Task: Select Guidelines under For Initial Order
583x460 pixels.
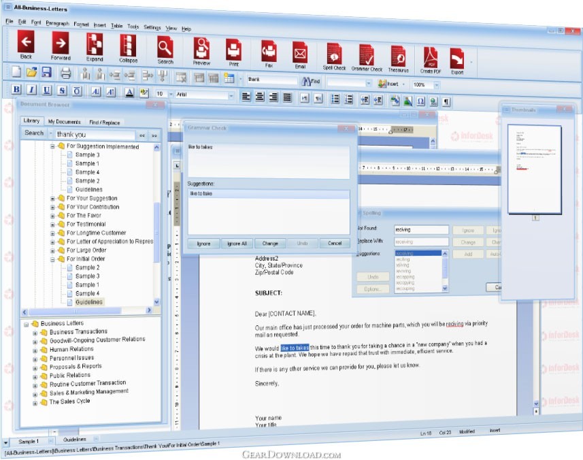Action: (89, 302)
